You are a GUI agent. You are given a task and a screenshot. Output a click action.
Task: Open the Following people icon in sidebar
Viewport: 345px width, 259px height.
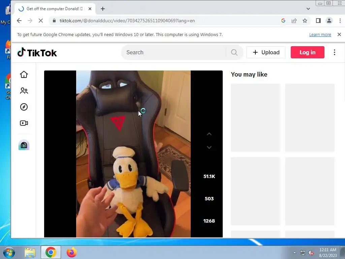(x=24, y=91)
